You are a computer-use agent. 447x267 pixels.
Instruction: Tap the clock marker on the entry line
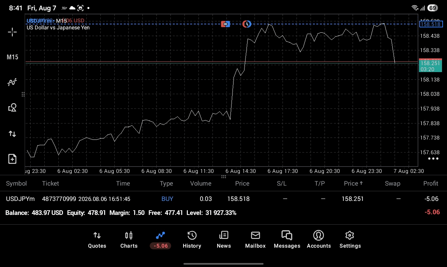(x=247, y=24)
